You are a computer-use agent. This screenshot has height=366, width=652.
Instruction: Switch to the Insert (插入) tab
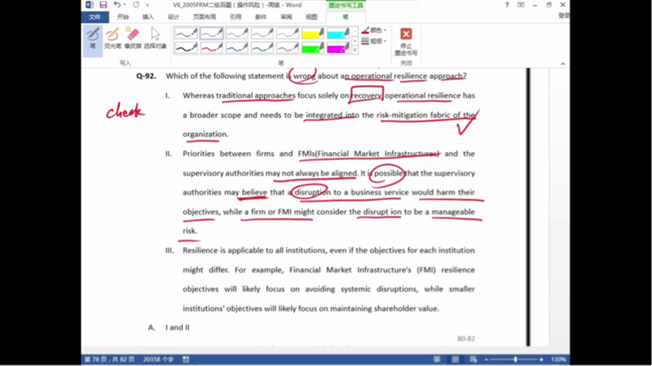[148, 17]
